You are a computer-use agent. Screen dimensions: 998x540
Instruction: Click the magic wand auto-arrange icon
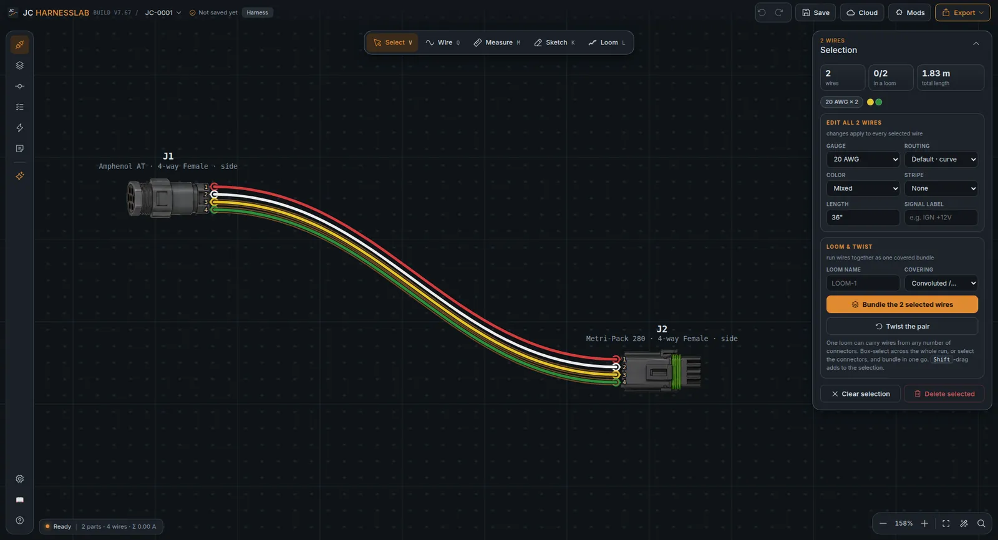[x=964, y=524]
